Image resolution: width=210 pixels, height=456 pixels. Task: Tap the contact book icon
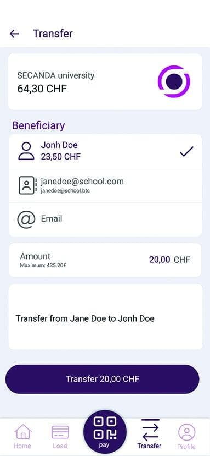(27, 185)
